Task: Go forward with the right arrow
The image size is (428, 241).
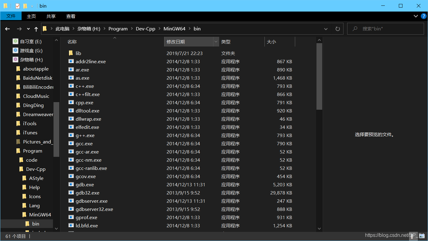Action: [x=19, y=29]
